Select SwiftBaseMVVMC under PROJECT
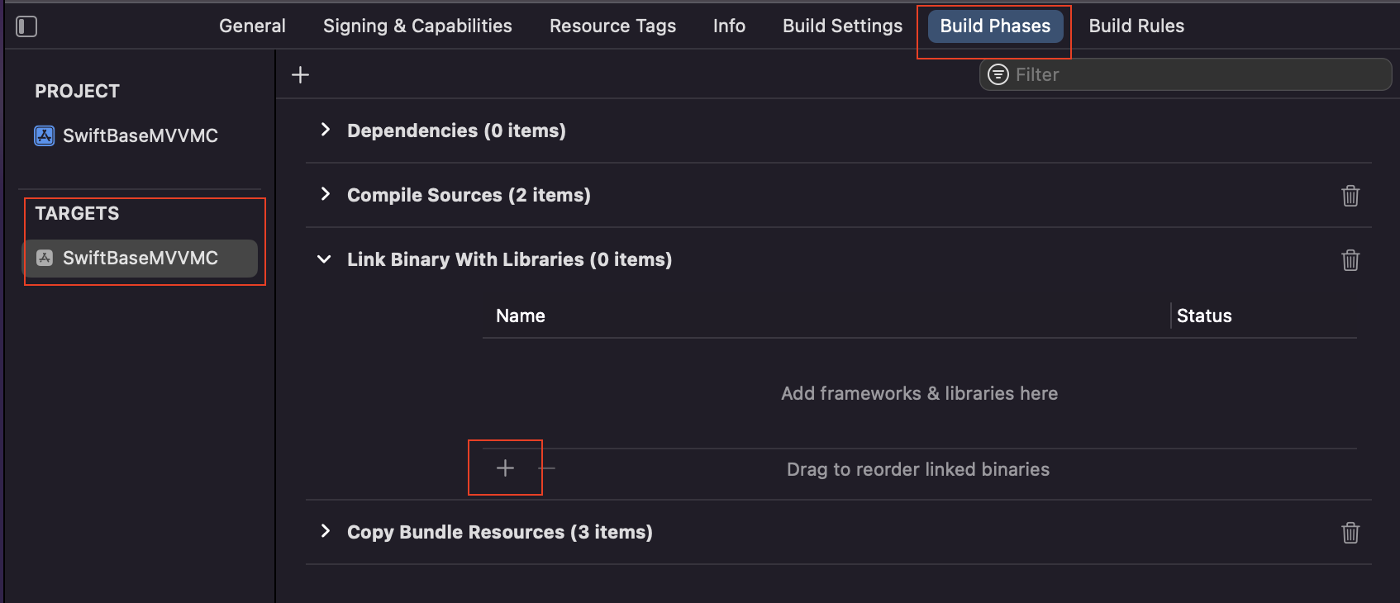The height and width of the screenshot is (603, 1400). coord(140,135)
